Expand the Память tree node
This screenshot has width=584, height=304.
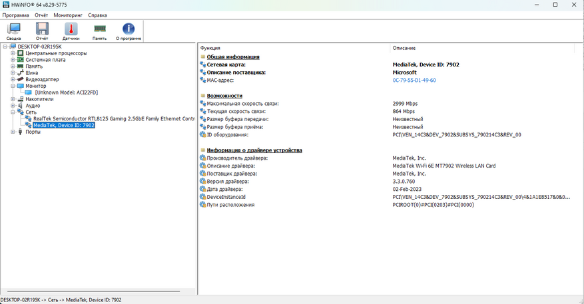point(13,67)
